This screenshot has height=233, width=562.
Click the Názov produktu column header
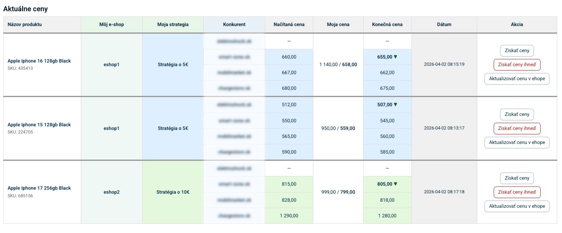[25, 24]
